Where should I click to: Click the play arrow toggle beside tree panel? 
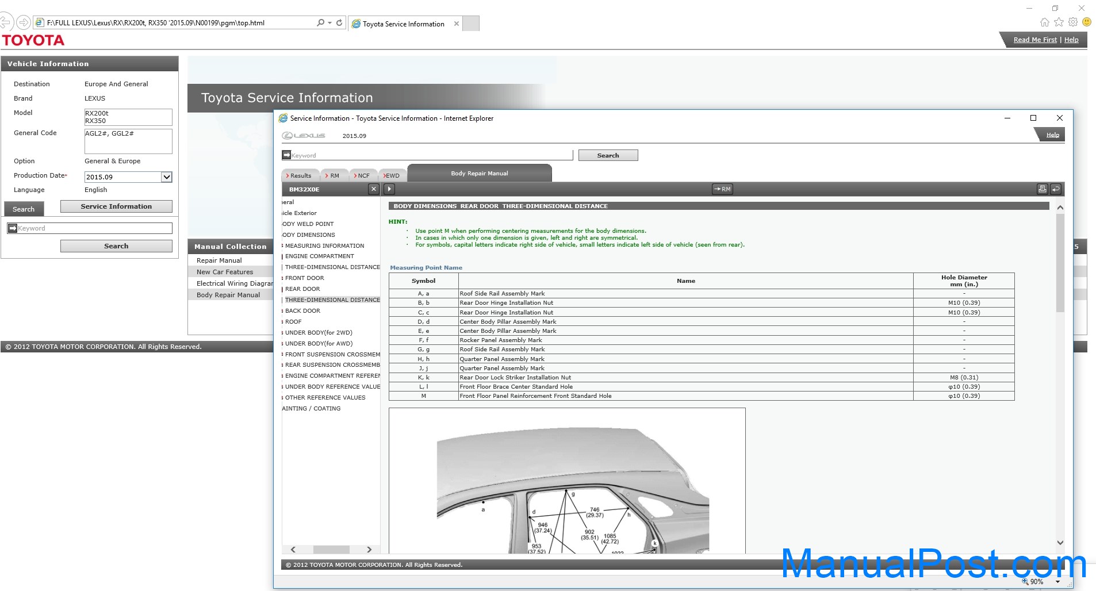pyautogui.click(x=389, y=189)
